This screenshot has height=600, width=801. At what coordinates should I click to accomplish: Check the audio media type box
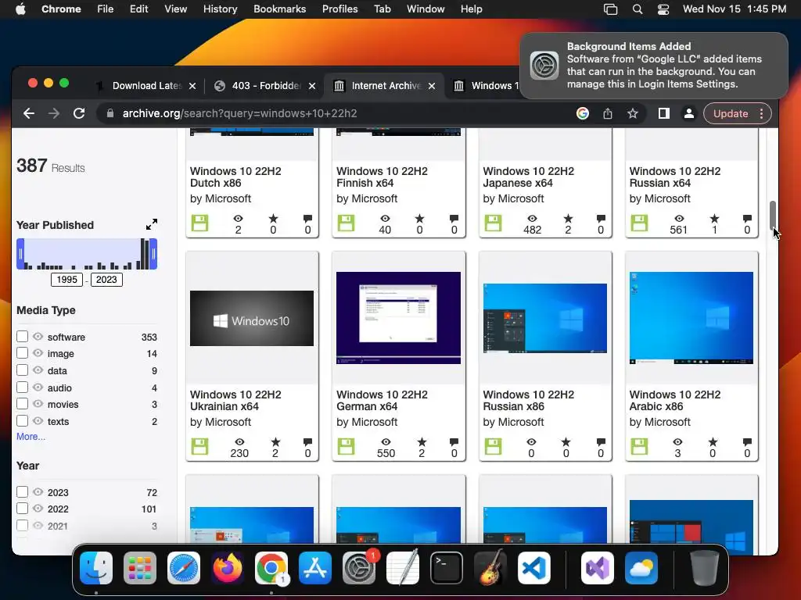(22, 387)
